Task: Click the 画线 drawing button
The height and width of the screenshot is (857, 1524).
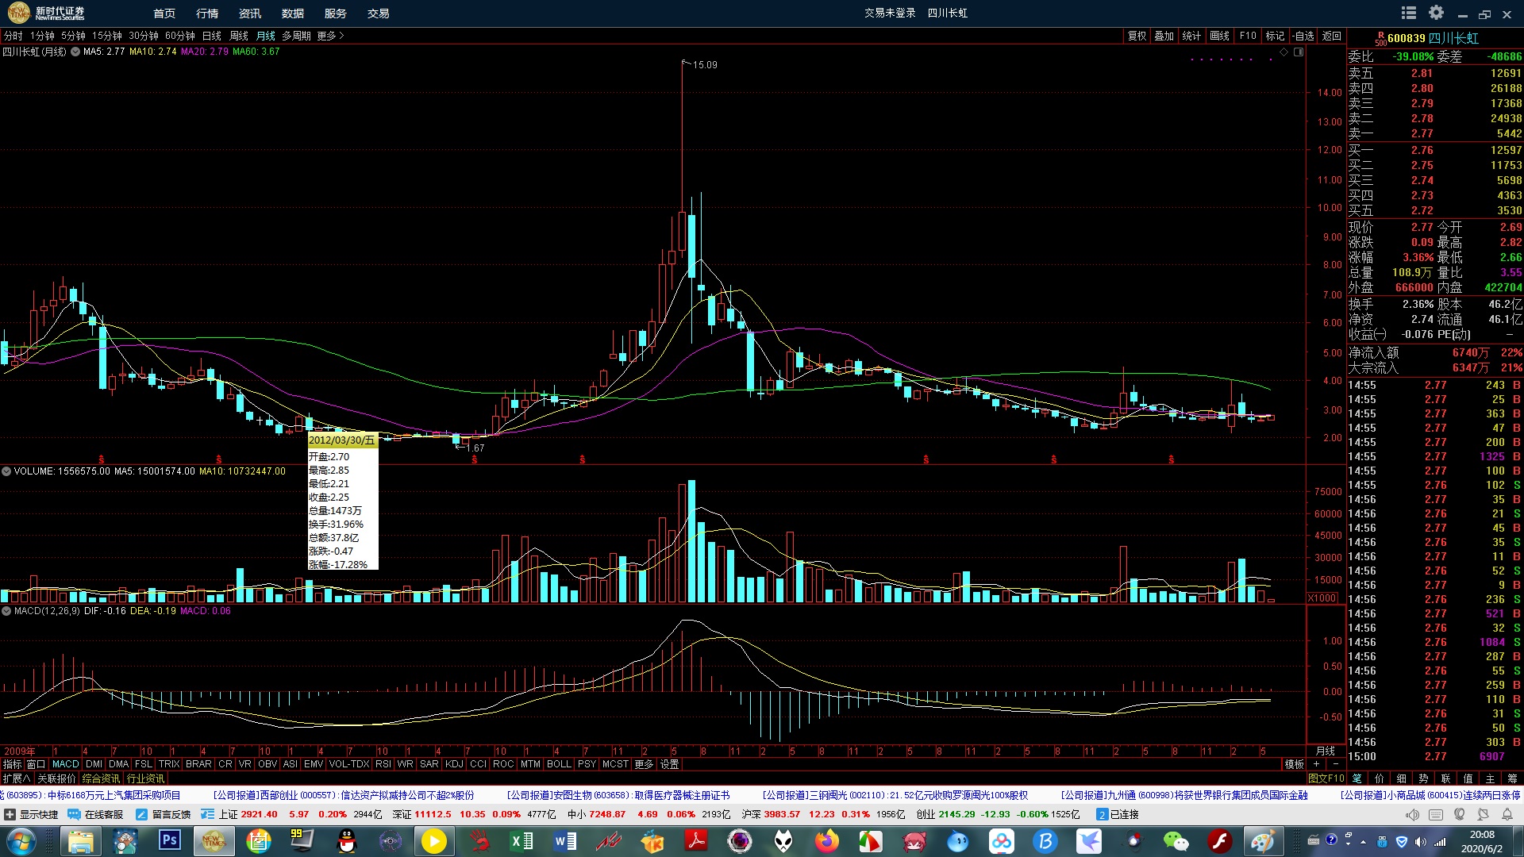Action: [x=1219, y=36]
